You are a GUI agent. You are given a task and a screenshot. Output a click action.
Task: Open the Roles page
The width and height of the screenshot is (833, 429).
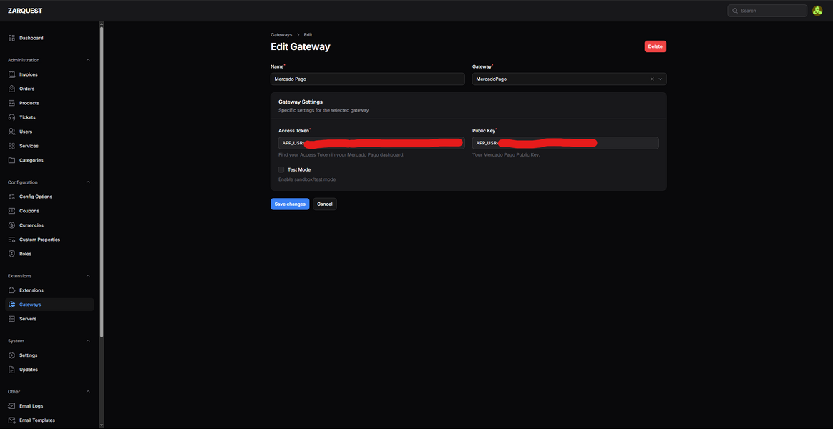point(49,254)
